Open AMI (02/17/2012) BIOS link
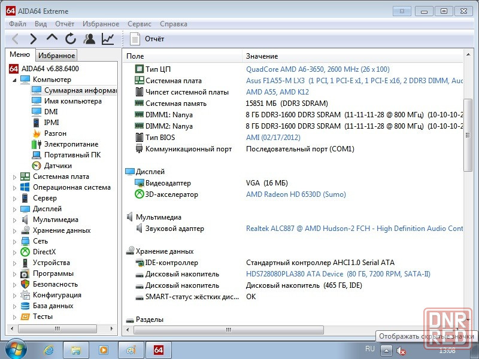Screen dimensions: 479x359 [x=273, y=138]
